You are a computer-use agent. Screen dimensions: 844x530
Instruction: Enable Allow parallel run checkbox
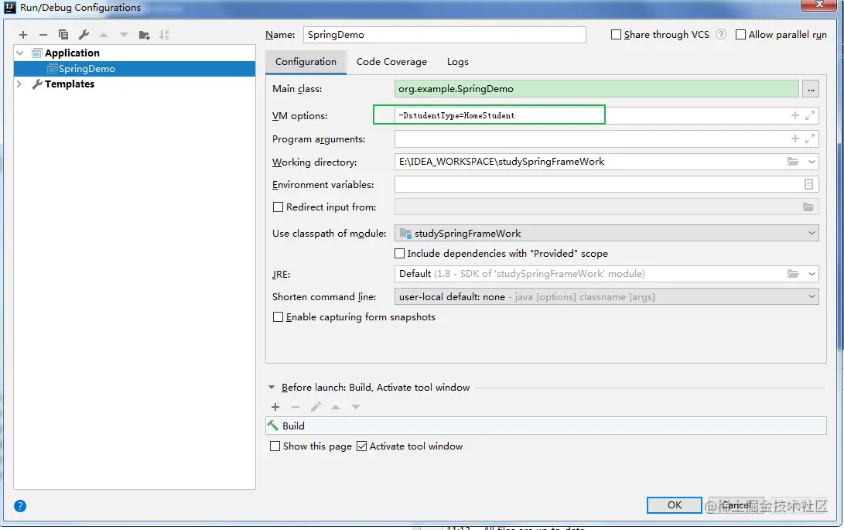[740, 35]
